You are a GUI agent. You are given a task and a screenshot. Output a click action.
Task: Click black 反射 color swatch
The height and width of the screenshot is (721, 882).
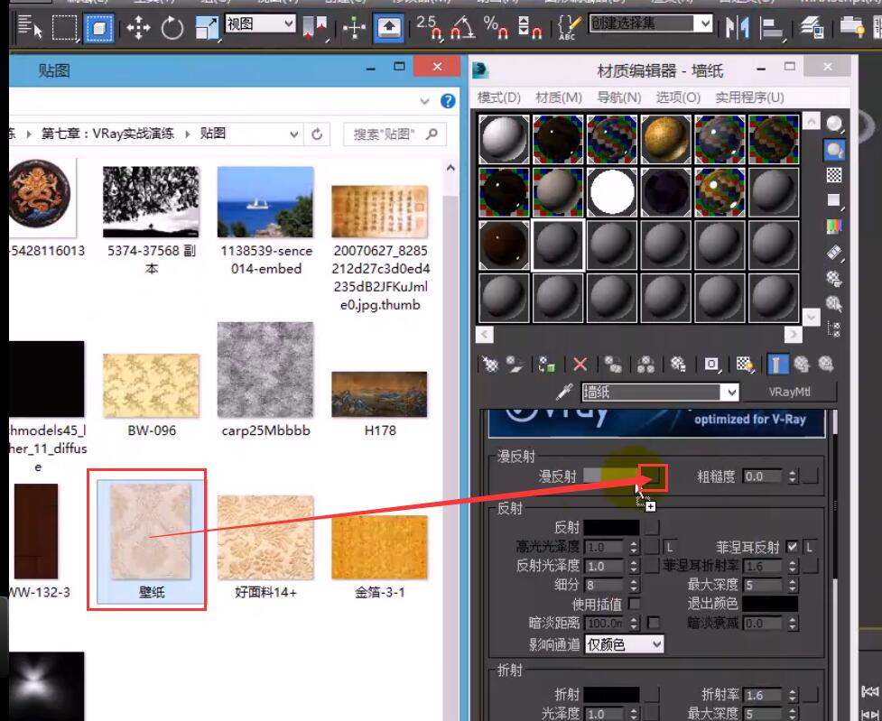[611, 527]
